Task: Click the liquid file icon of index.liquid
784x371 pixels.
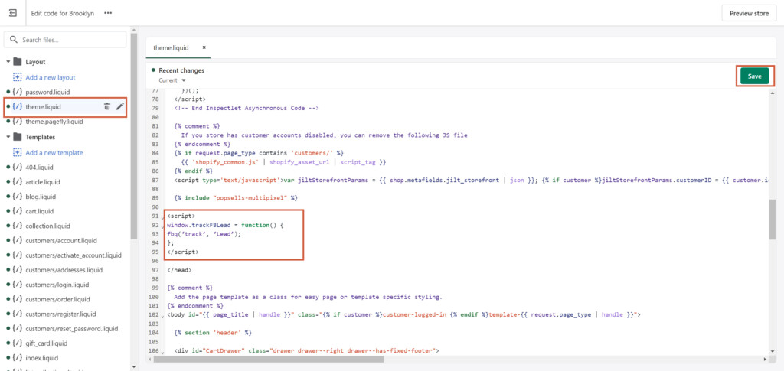Action: (18, 358)
